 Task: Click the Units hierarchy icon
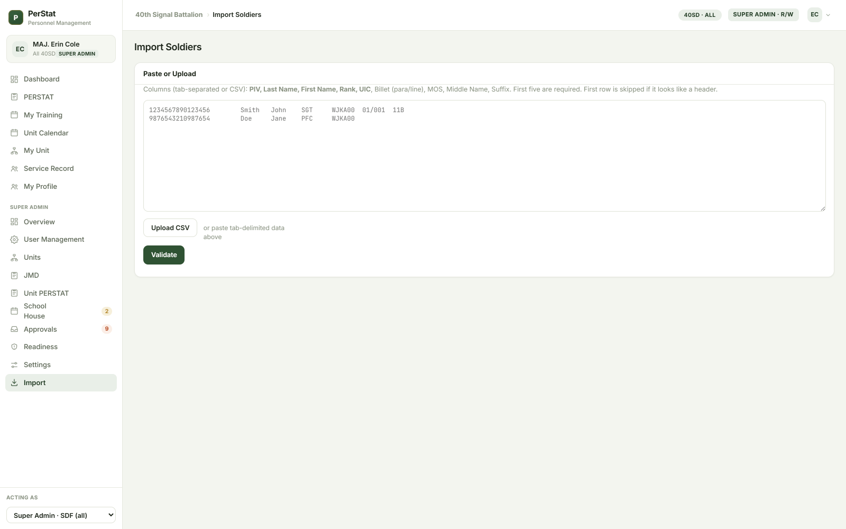tap(14, 258)
